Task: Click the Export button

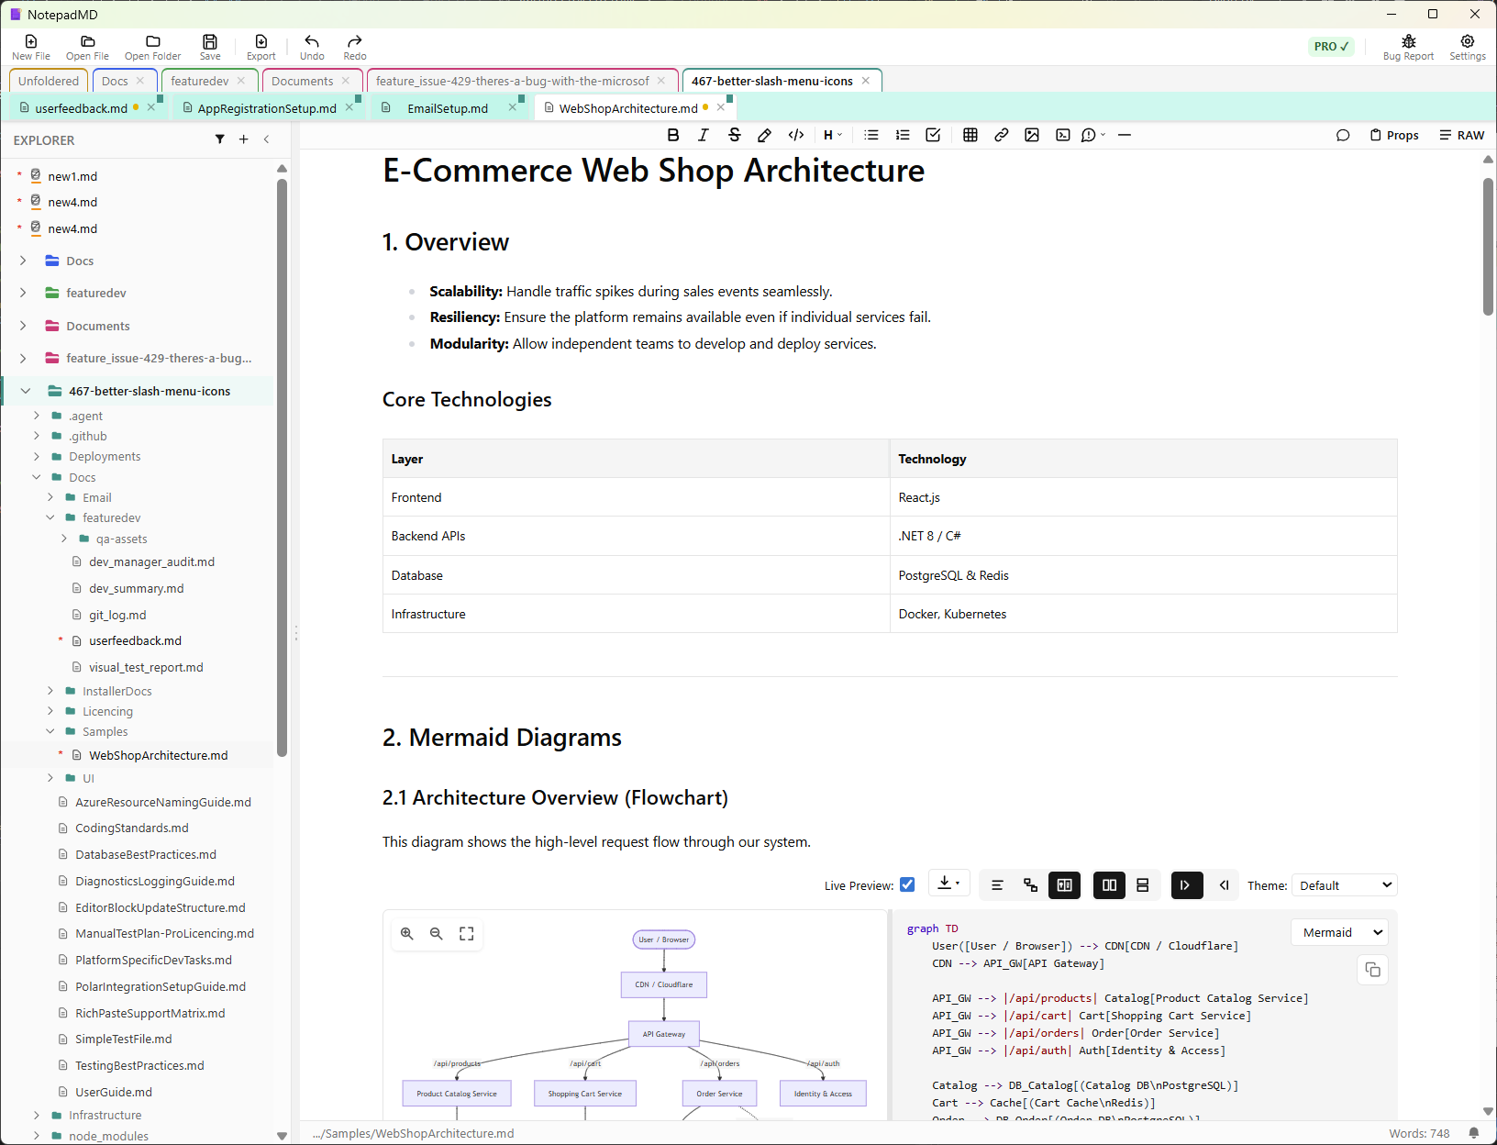Action: pyautogui.click(x=261, y=47)
